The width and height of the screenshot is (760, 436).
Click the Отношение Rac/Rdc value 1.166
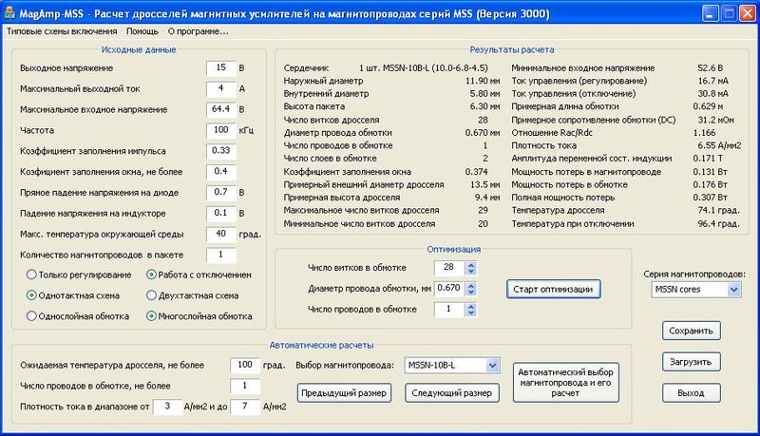[x=704, y=133]
